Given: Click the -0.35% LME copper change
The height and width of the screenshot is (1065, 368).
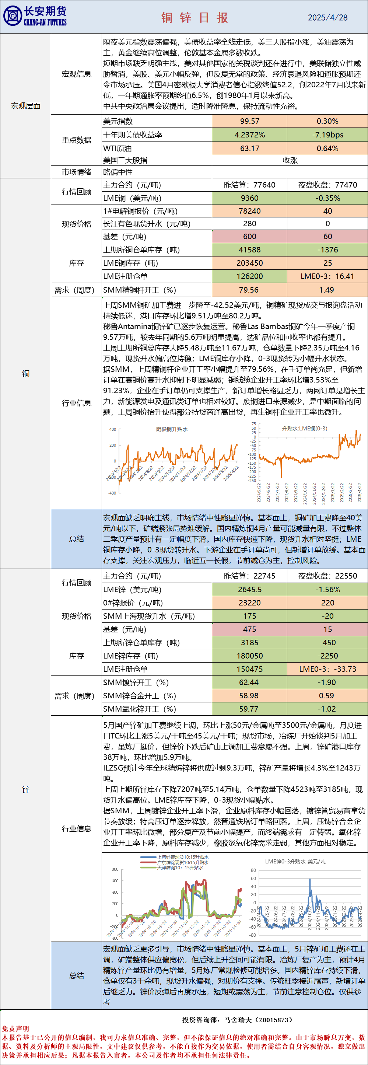Looking at the screenshot, I should tap(327, 198).
